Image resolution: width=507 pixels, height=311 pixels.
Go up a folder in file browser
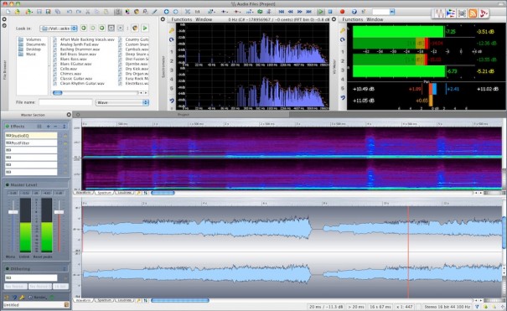coord(102,29)
